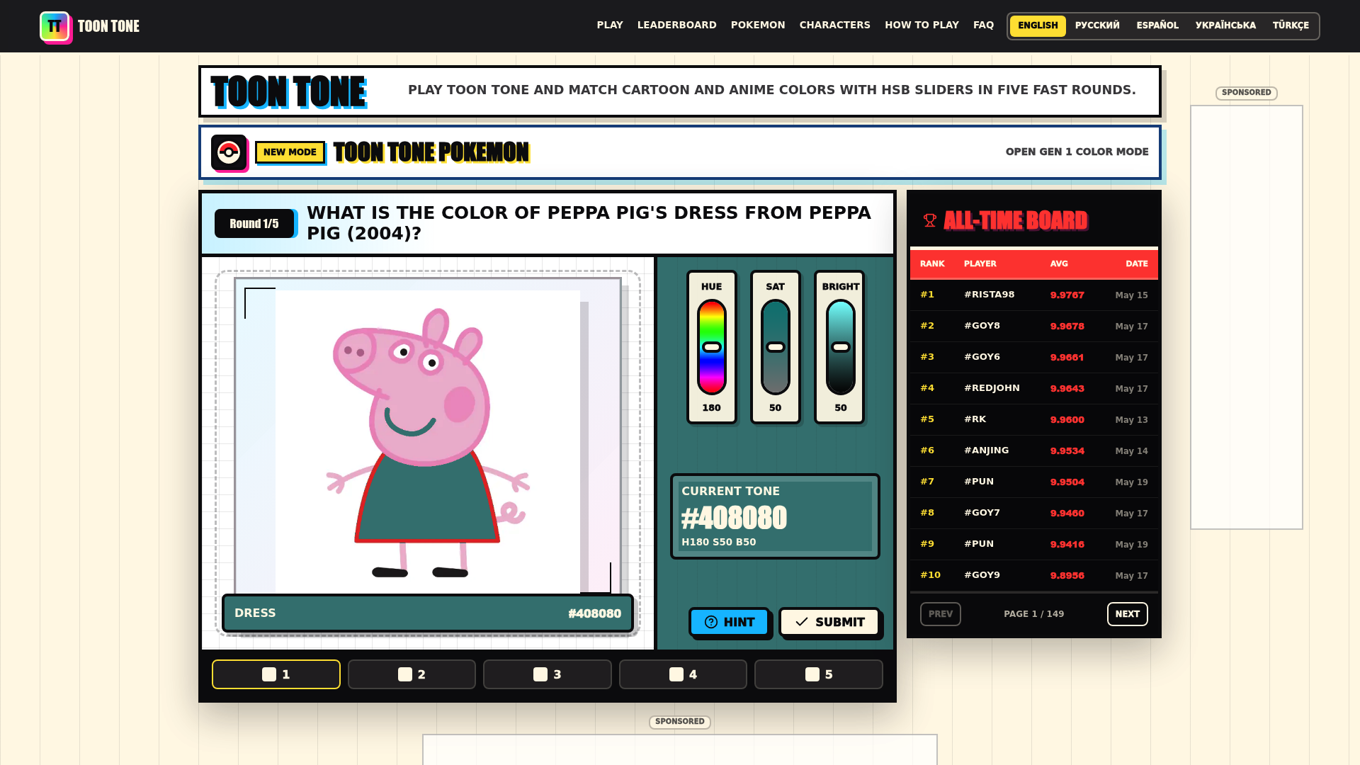Select round 5 tab
Viewport: 1360px width, 765px height.
tap(819, 674)
